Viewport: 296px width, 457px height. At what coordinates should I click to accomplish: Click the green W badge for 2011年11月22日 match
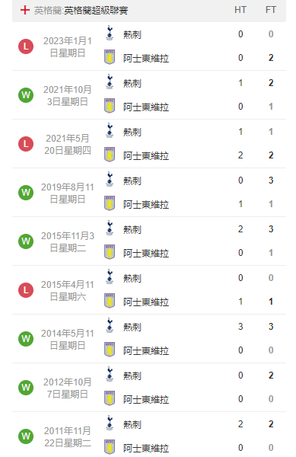tap(26, 436)
